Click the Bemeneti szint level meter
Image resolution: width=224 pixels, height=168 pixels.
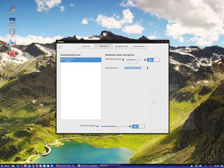pos(141,68)
